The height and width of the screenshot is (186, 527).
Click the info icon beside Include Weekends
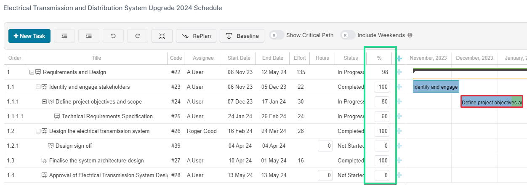pos(410,35)
